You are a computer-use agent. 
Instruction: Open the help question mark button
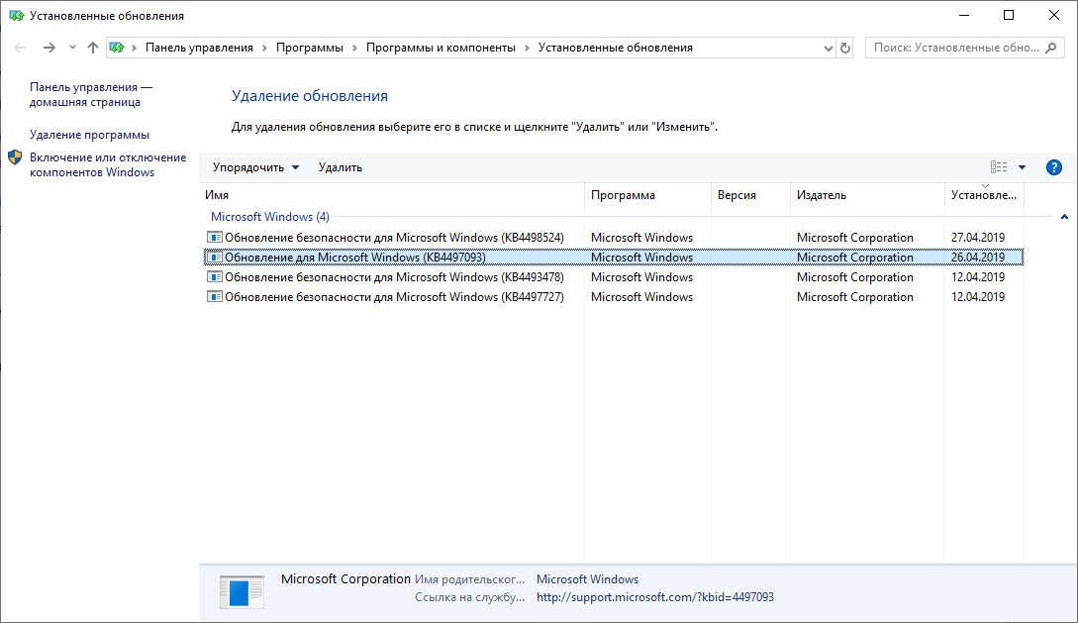pos(1054,167)
